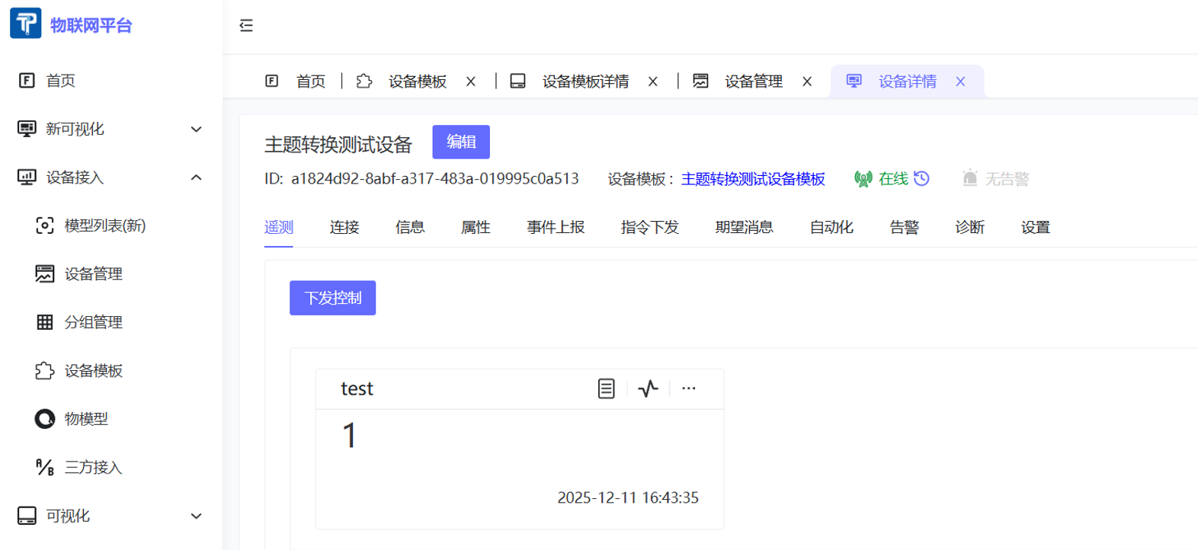The width and height of the screenshot is (1198, 550).
Task: Expand the 新可视化 sidebar menu
Action: click(x=111, y=129)
